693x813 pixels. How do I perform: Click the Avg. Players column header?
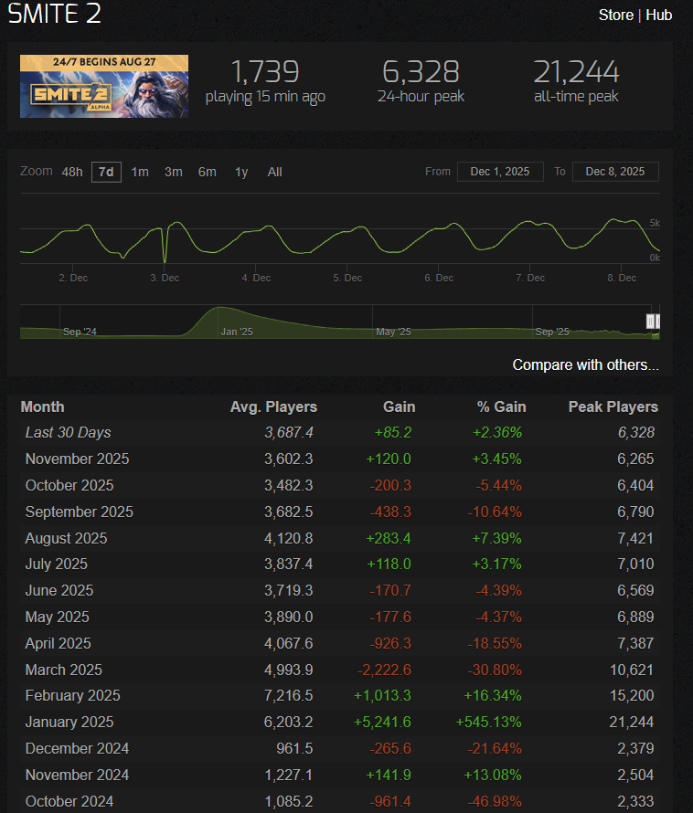[273, 407]
